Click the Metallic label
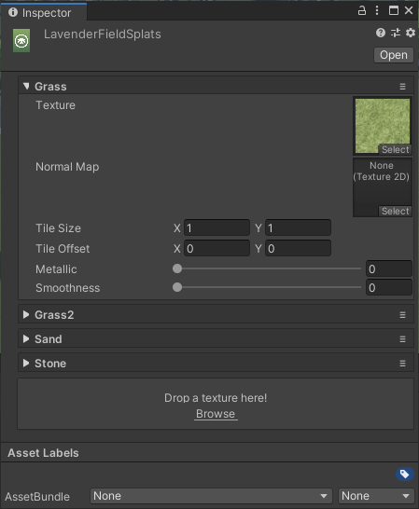 [56, 269]
